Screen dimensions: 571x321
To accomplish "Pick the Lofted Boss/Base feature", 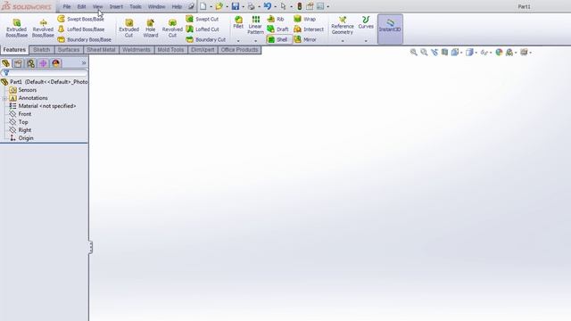I will [x=81, y=29].
